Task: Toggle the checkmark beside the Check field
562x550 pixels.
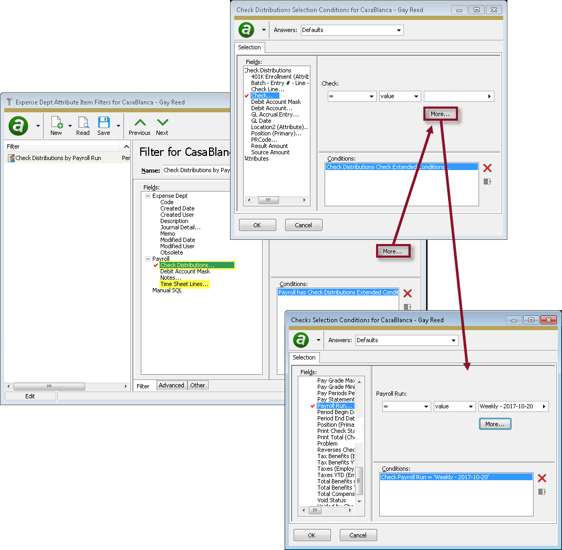Action: [246, 96]
